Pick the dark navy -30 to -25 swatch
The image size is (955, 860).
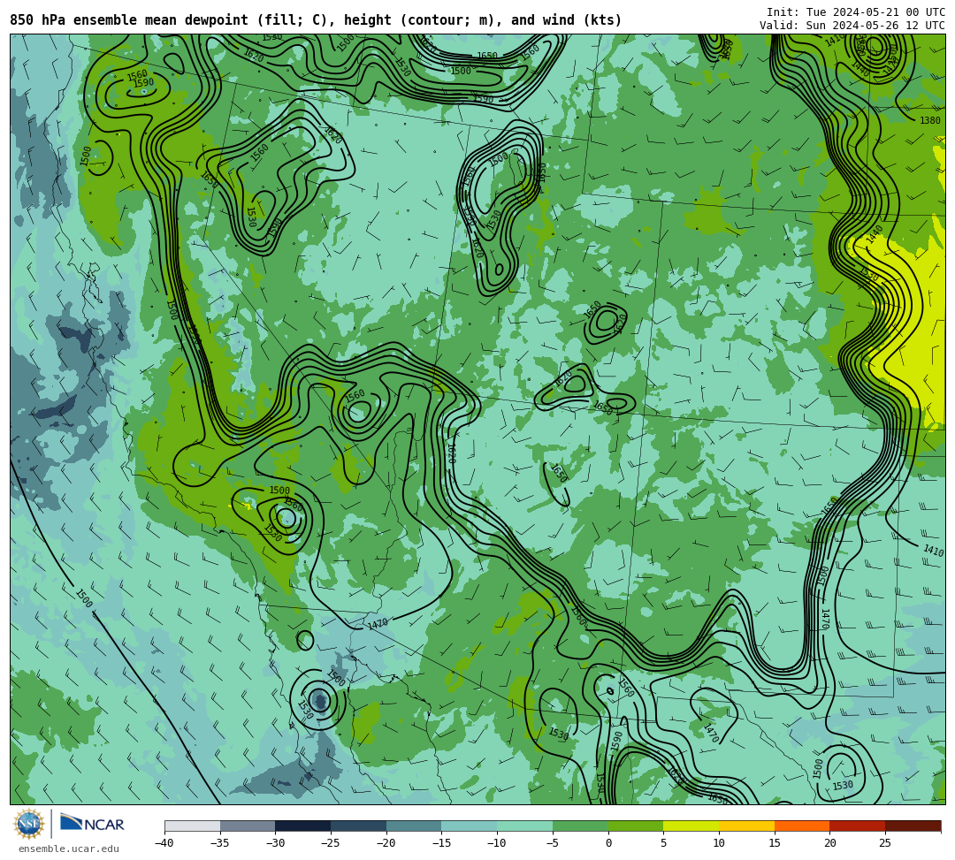tap(303, 826)
